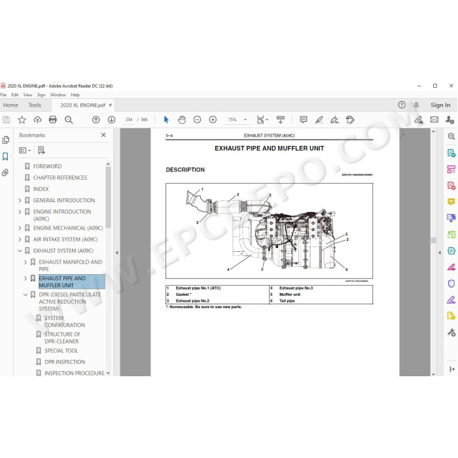Open the attachments paperclip panel
The image size is (458, 458).
pyautogui.click(x=5, y=173)
